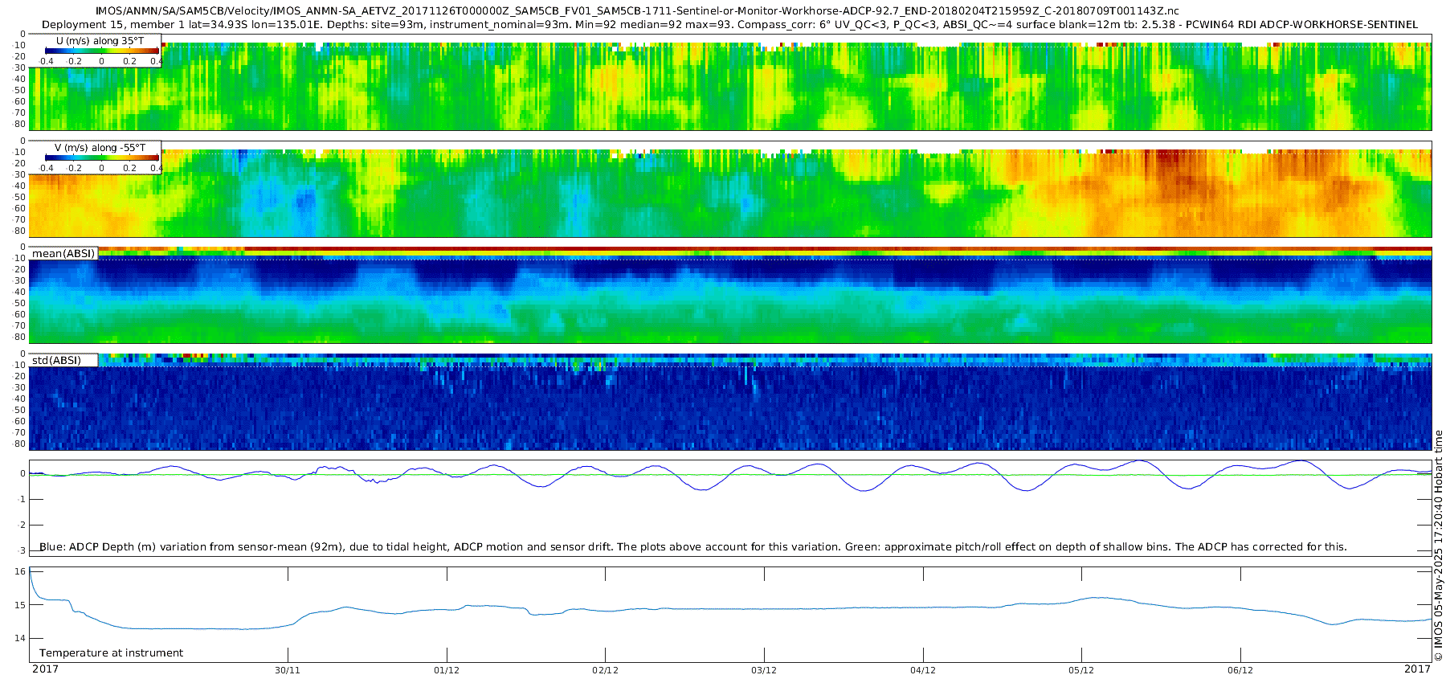Click the blue ADCP Depth caption text
The height and width of the screenshot is (683, 1446).
(692, 547)
